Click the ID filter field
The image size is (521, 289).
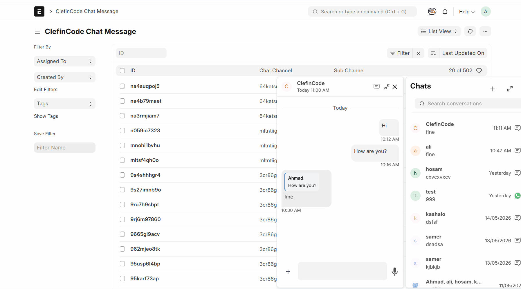click(141, 53)
